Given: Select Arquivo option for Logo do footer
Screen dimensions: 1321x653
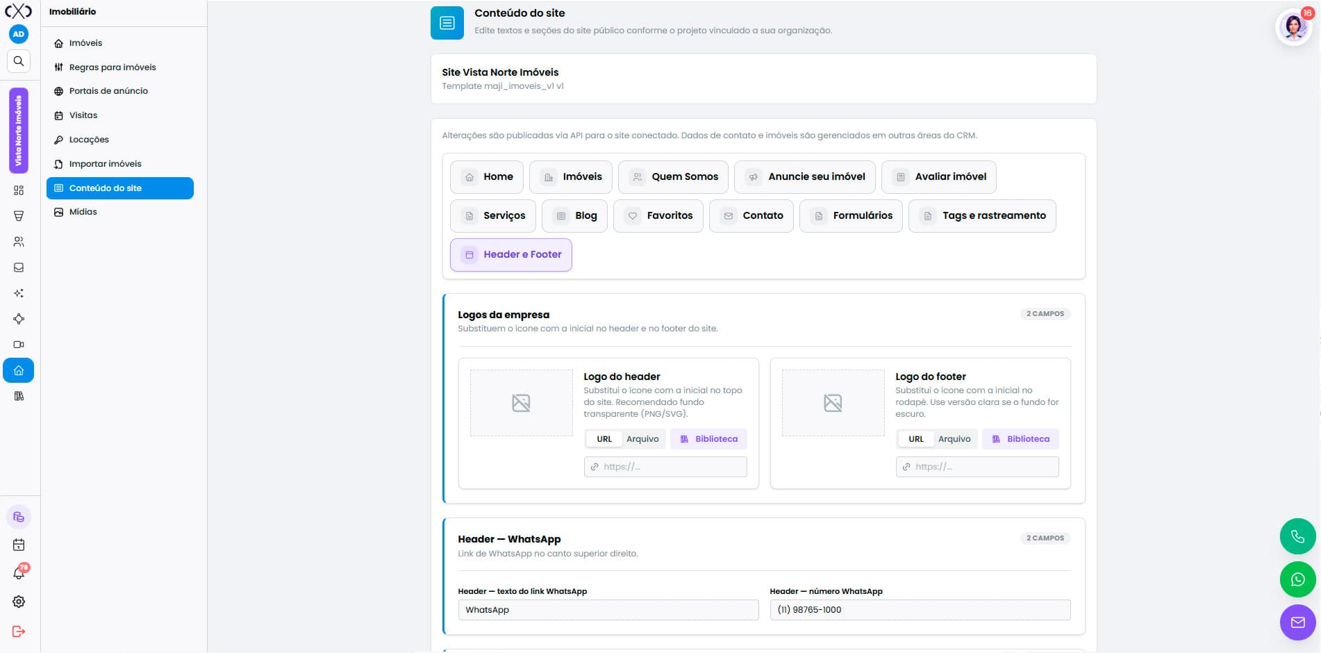Looking at the screenshot, I should pos(954,439).
